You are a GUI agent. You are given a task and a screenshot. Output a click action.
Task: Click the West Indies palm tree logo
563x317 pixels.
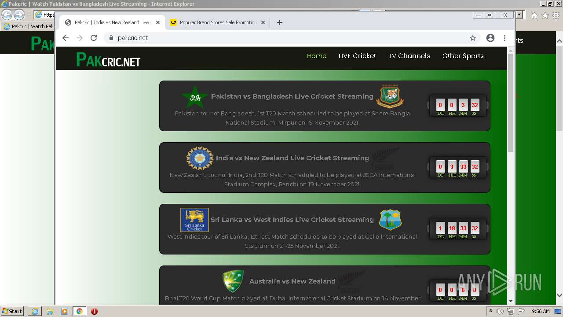pyautogui.click(x=390, y=220)
